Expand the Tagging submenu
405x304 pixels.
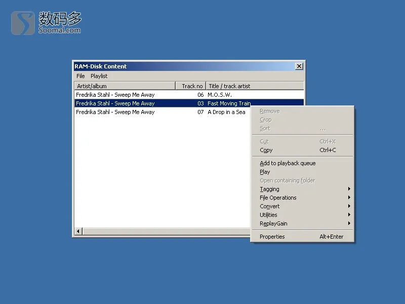[302, 189]
